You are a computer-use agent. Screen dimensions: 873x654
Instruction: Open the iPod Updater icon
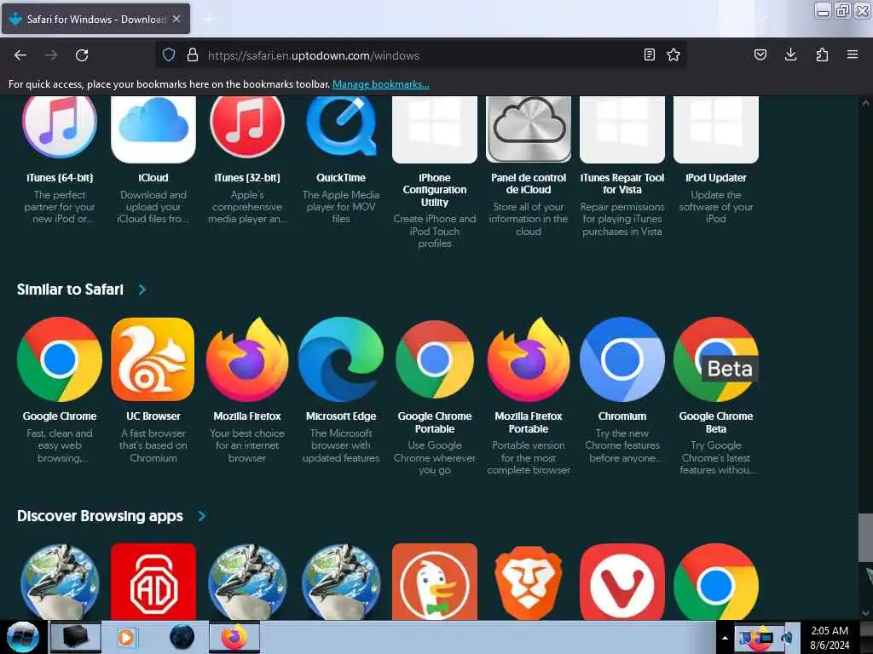coord(716,130)
